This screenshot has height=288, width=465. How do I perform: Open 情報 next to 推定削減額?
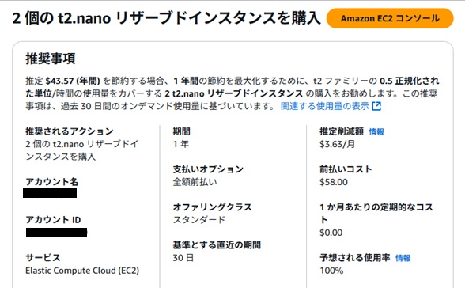pos(376,131)
